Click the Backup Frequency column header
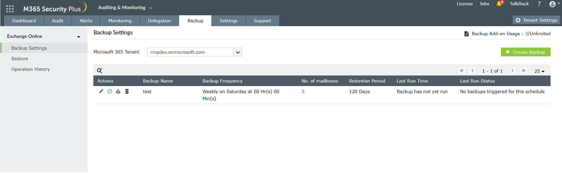This screenshot has height=173, width=562. click(223, 81)
